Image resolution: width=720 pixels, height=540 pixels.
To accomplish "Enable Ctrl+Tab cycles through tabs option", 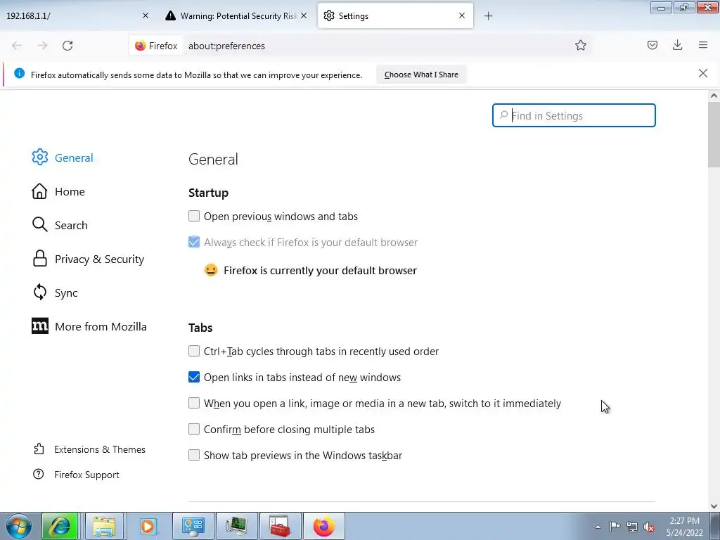I will coord(194,351).
